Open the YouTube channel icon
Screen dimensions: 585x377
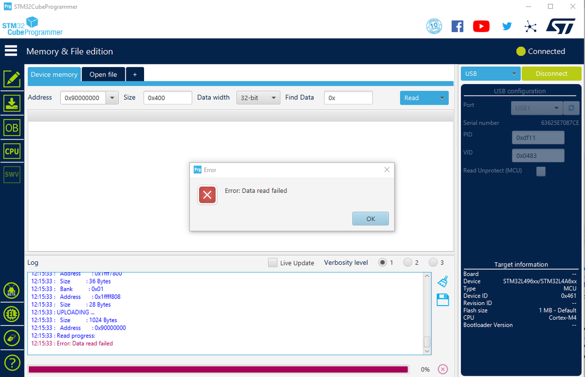[481, 26]
